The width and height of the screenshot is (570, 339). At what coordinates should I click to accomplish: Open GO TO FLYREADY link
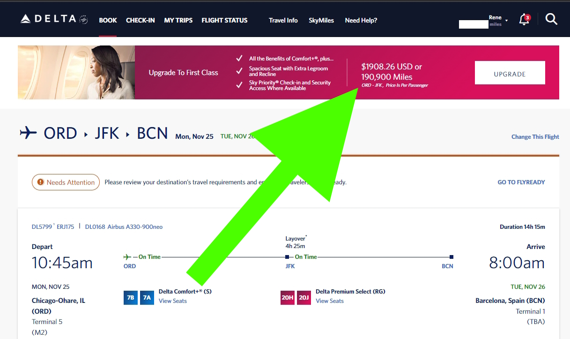click(x=521, y=182)
